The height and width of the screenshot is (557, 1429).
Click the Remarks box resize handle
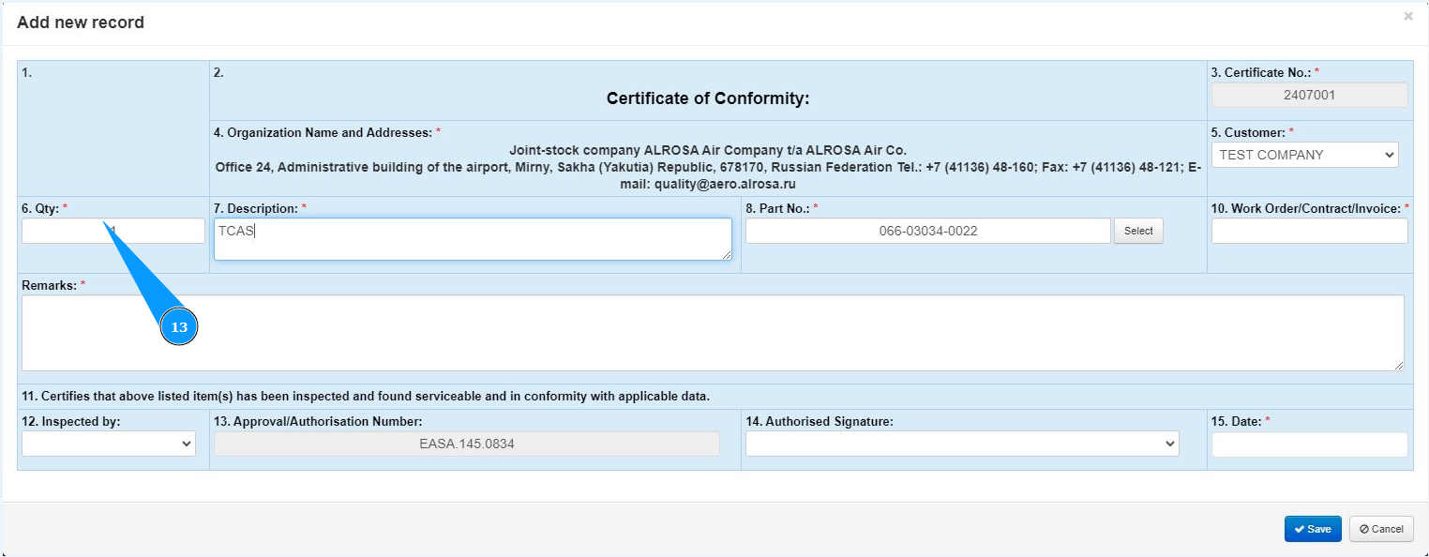coord(1398,365)
